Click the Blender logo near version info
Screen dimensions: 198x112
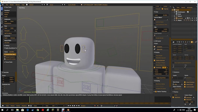(x=82, y=5)
